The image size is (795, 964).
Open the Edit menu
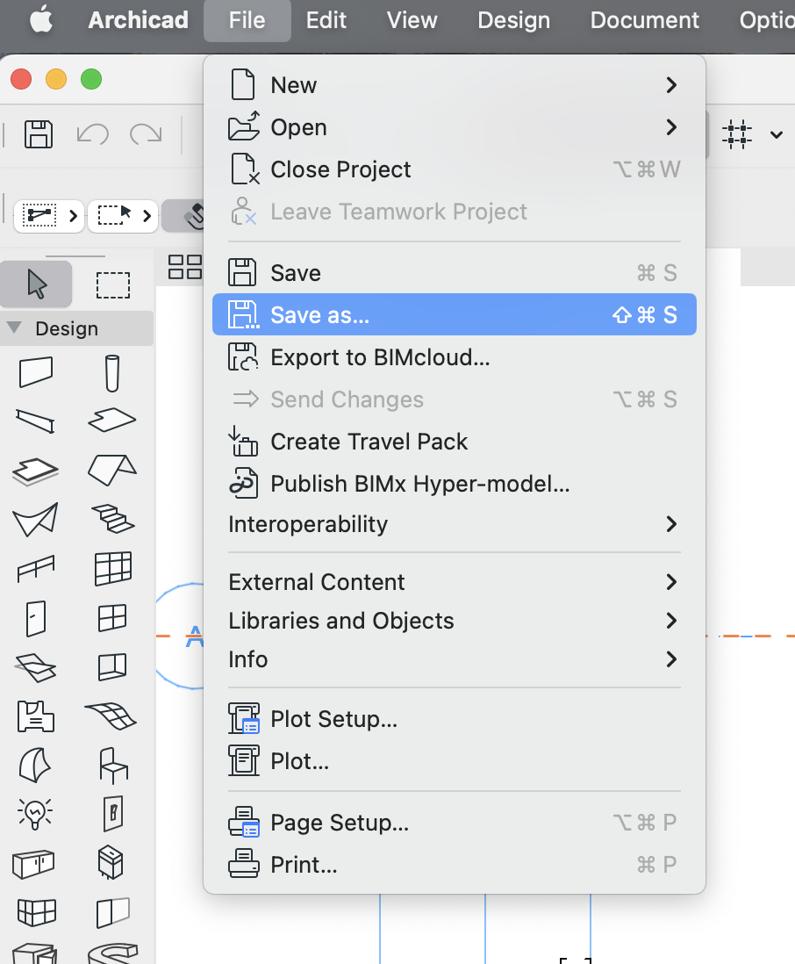(x=326, y=20)
